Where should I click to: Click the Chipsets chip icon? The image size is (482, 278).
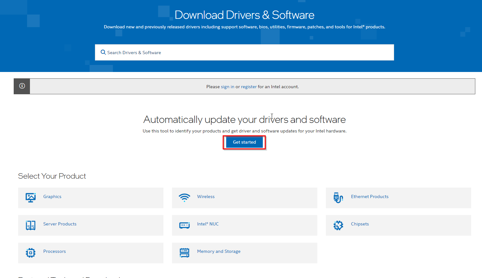click(338, 225)
